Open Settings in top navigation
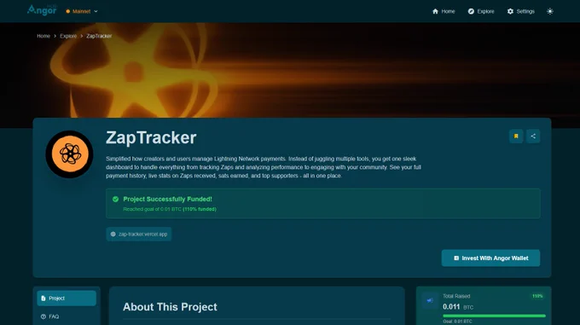 point(521,11)
